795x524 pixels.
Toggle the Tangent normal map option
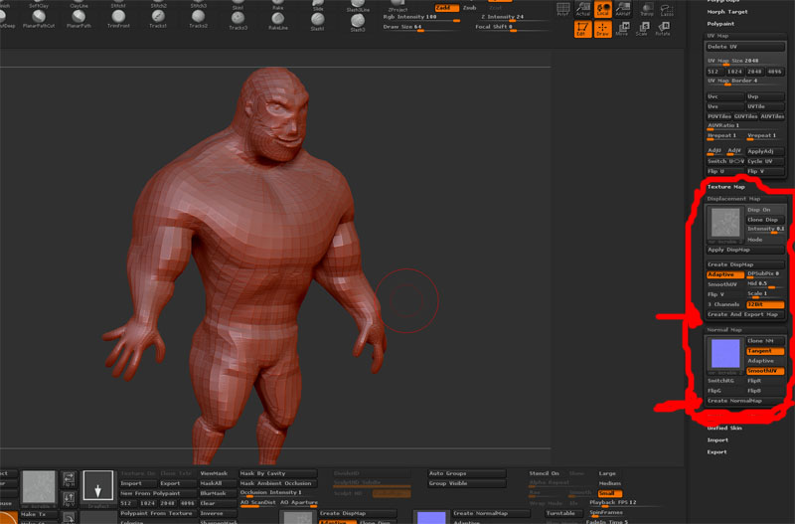[765, 351]
